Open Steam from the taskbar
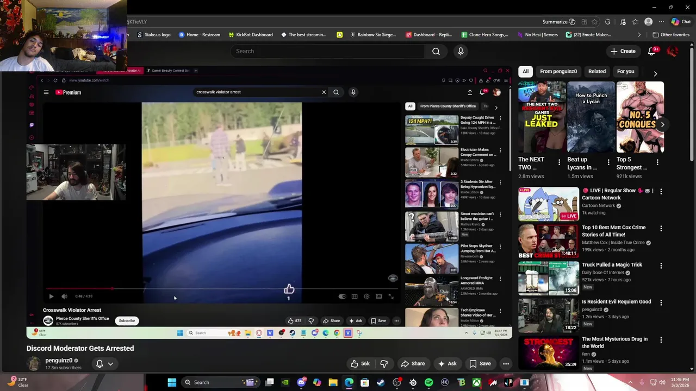Image resolution: width=696 pixels, height=391 pixels. pyautogui.click(x=381, y=382)
